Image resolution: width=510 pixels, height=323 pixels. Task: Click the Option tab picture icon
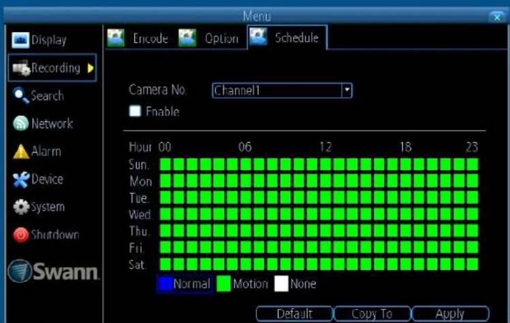tap(187, 38)
